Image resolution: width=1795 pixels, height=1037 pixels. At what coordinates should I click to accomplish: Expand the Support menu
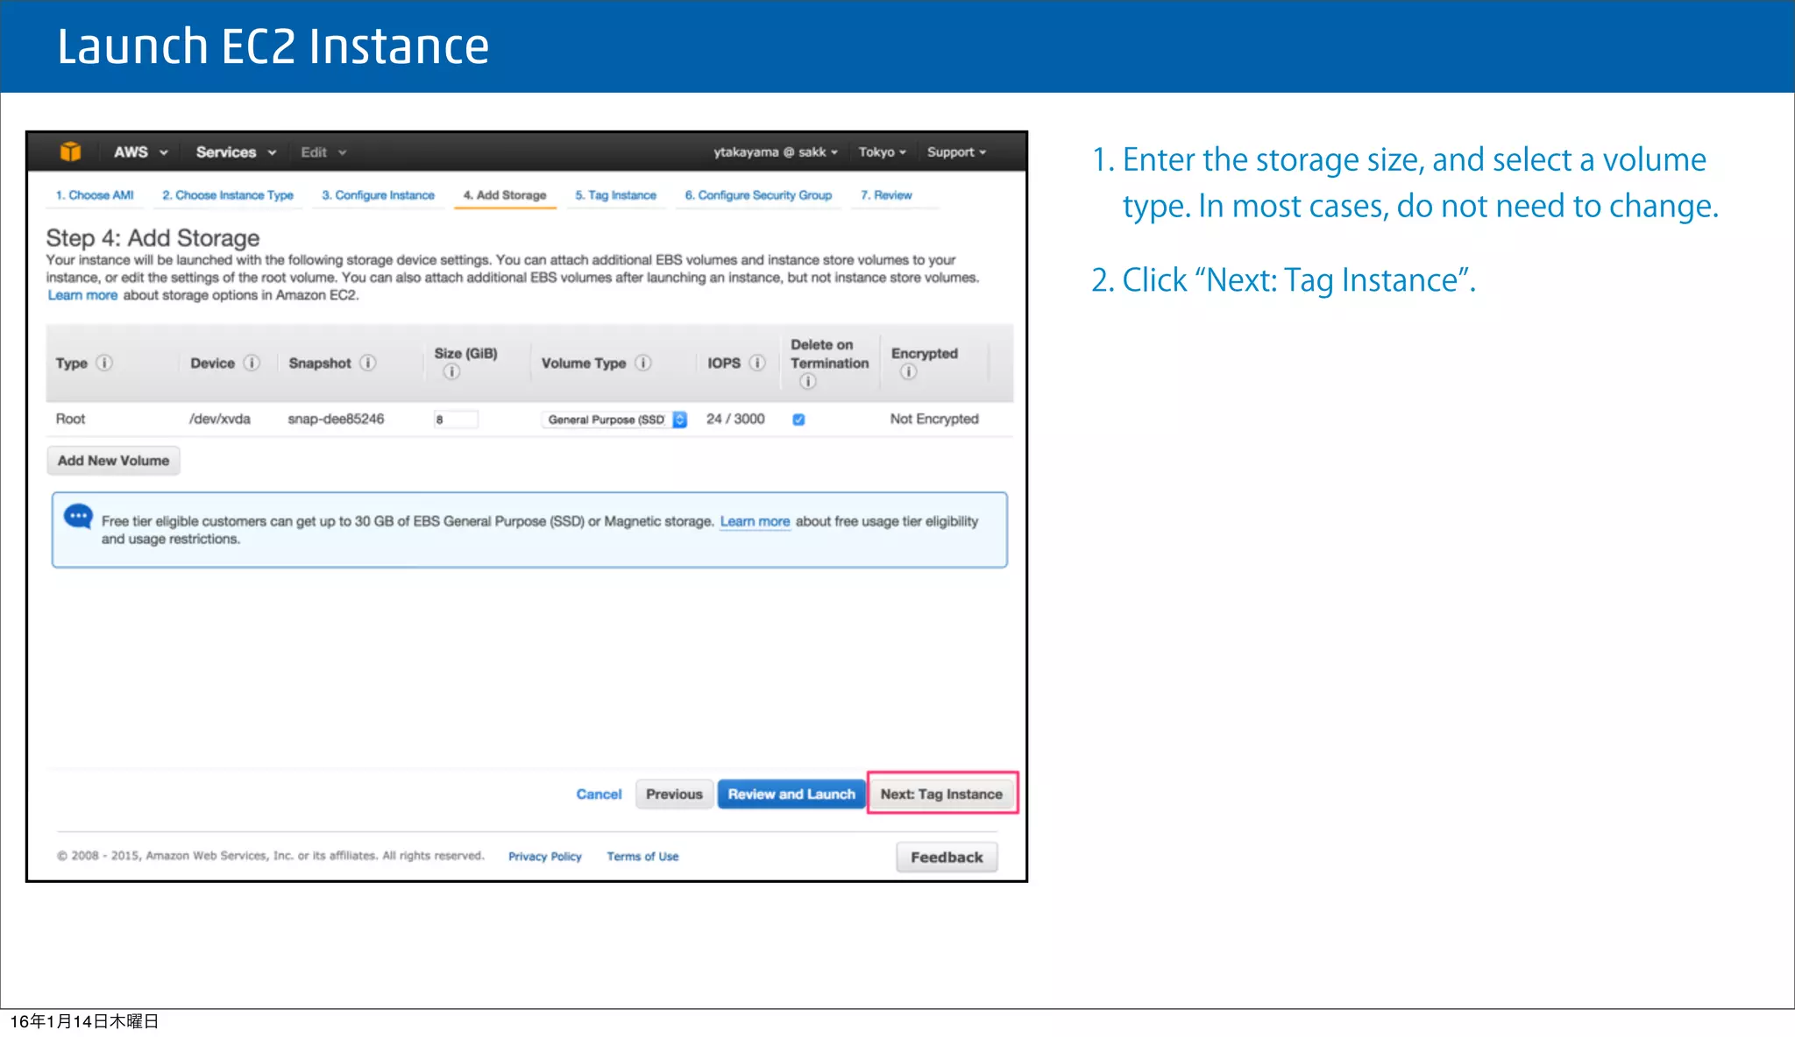click(956, 152)
